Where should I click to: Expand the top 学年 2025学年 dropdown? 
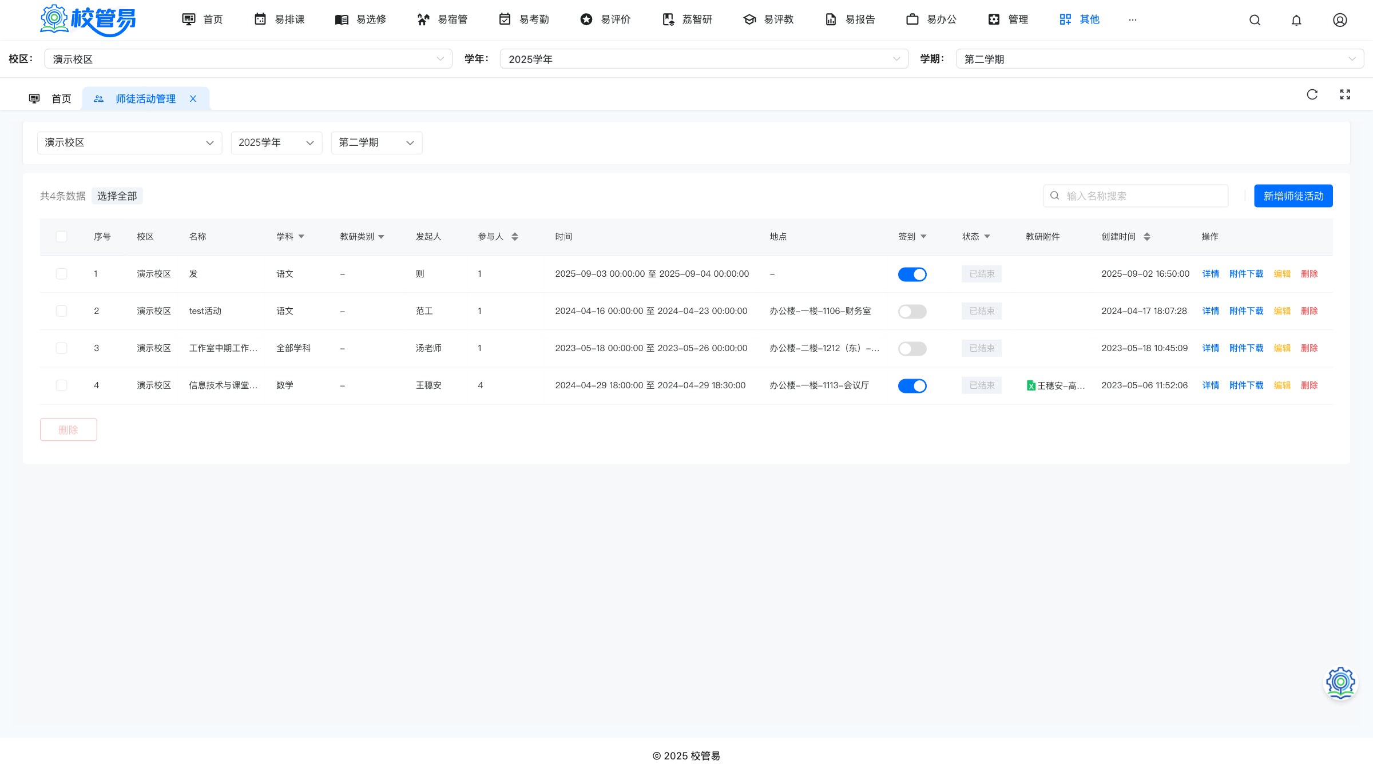[704, 59]
